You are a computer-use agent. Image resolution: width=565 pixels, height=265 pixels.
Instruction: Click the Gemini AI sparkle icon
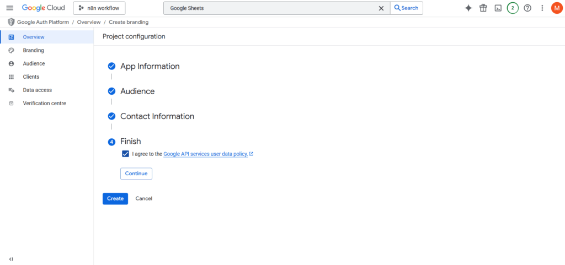tap(468, 8)
